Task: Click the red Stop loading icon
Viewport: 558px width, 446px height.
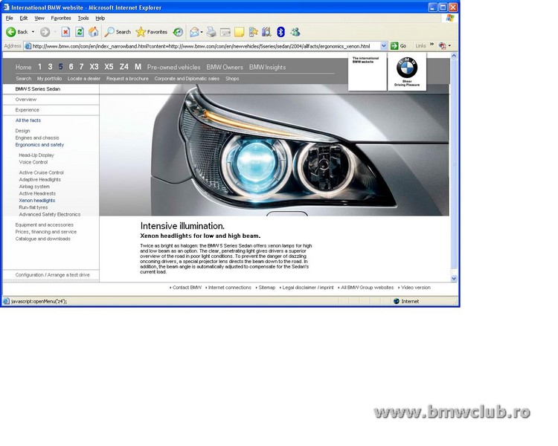Action: pyautogui.click(x=65, y=32)
